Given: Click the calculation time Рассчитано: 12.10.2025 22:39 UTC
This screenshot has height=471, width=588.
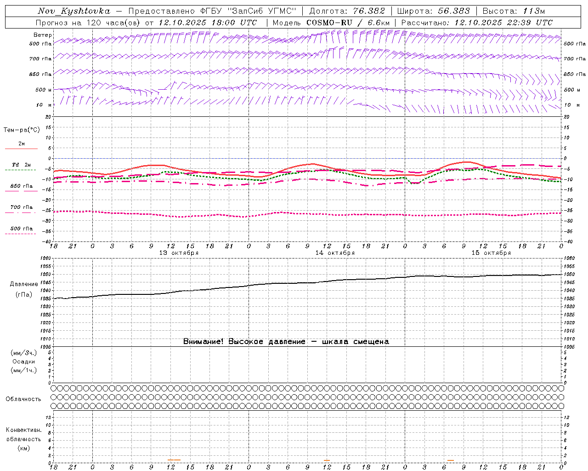Looking at the screenshot, I should coord(477,23).
